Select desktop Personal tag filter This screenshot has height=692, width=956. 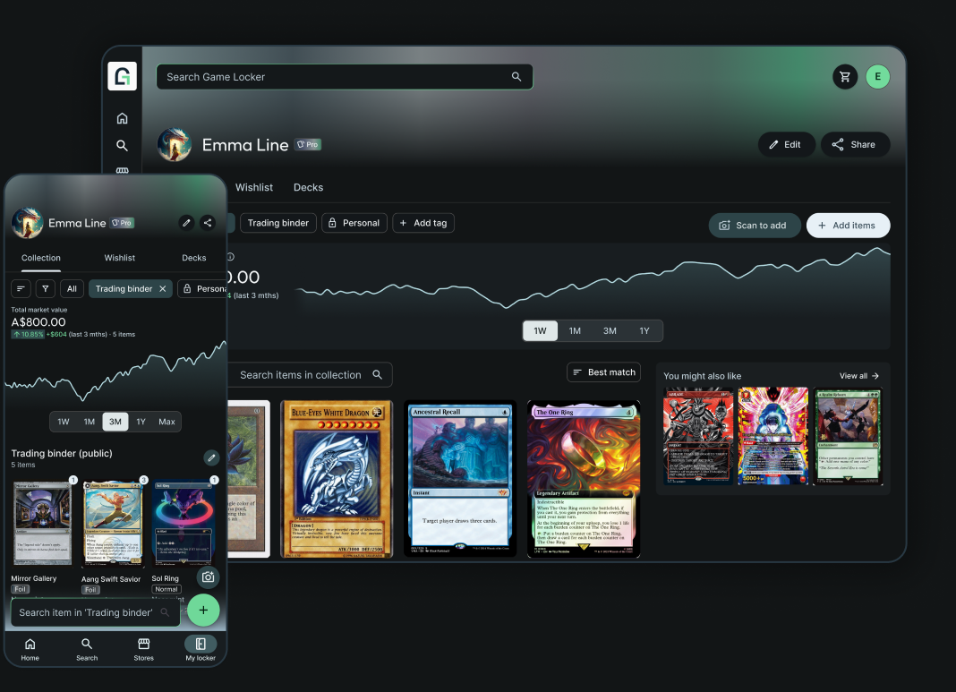pyautogui.click(x=354, y=223)
